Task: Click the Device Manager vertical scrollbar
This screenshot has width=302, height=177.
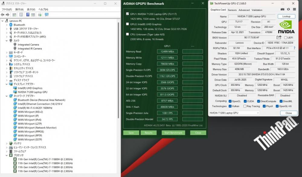Action: point(118,70)
